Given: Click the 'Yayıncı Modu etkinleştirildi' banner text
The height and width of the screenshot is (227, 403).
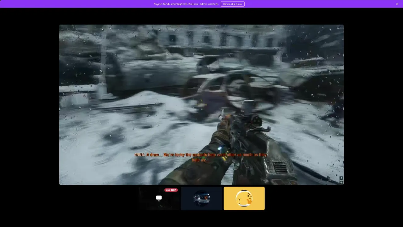Looking at the screenshot, I should [x=186, y=4].
